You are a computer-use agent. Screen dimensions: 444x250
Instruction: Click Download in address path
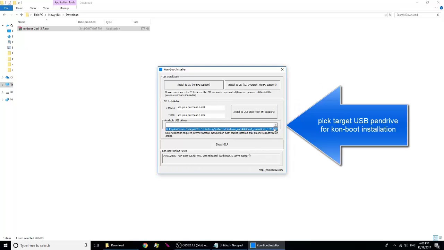point(72,15)
